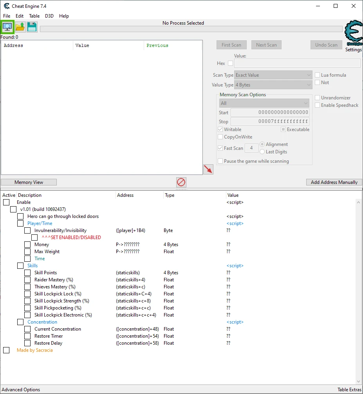The width and height of the screenshot is (363, 394).
Task: Activate the Invulnerability/Invisibility checkbox
Action: 27,230
